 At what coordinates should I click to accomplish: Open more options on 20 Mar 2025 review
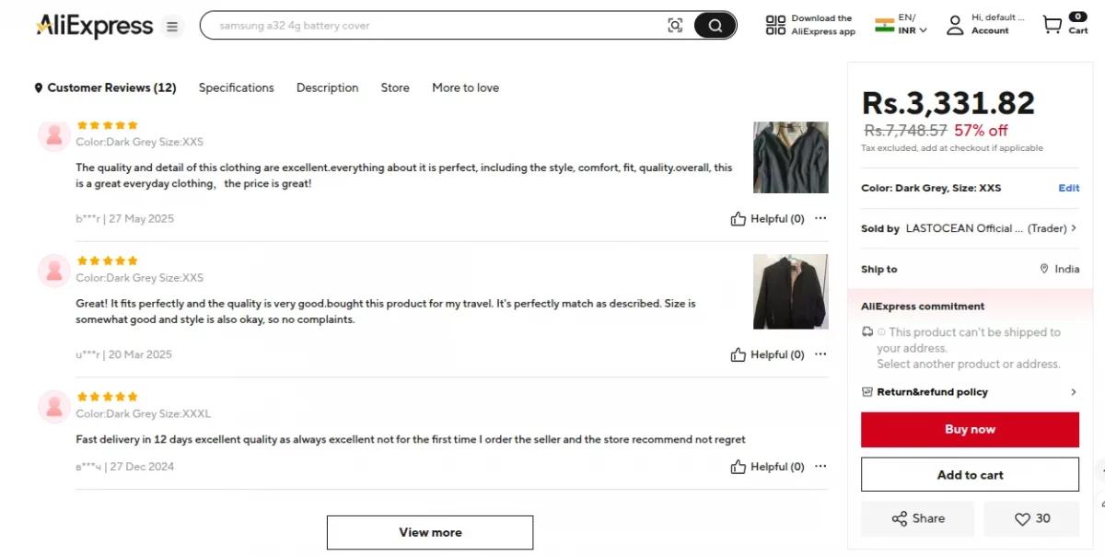pyautogui.click(x=820, y=354)
